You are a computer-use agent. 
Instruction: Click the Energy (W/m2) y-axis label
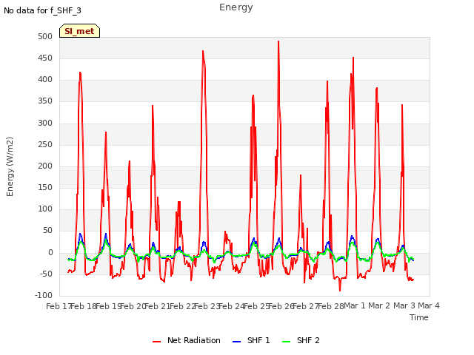point(10,166)
